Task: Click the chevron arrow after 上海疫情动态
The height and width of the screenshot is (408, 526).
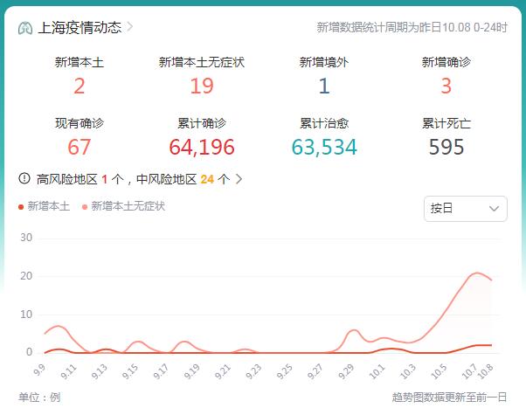Action: coord(130,27)
